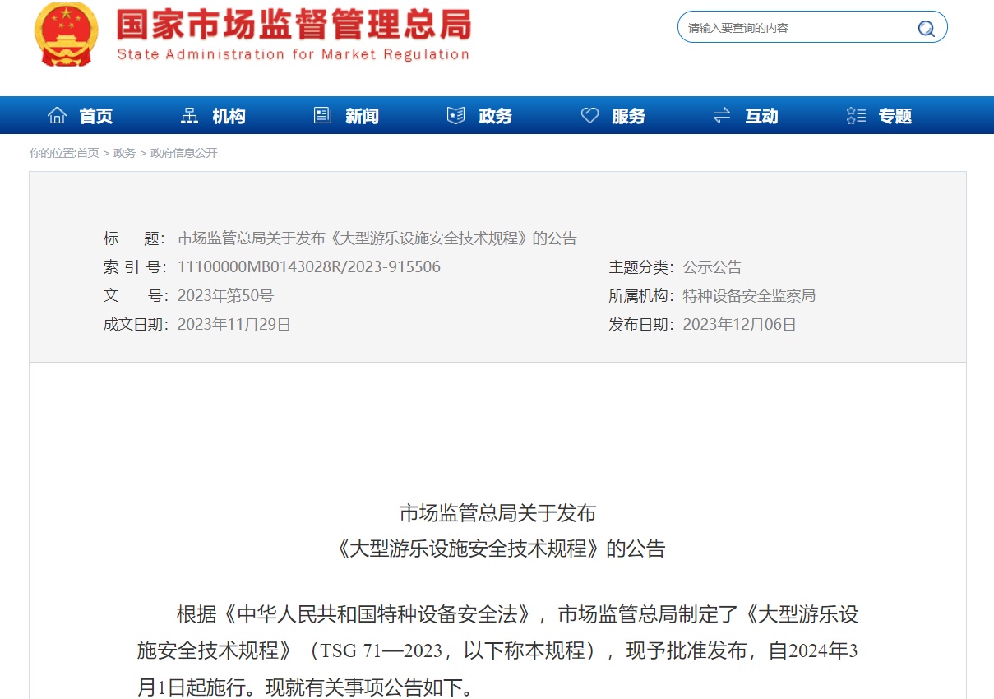Click the search magnifier icon
This screenshot has height=699, width=994.
(x=926, y=29)
